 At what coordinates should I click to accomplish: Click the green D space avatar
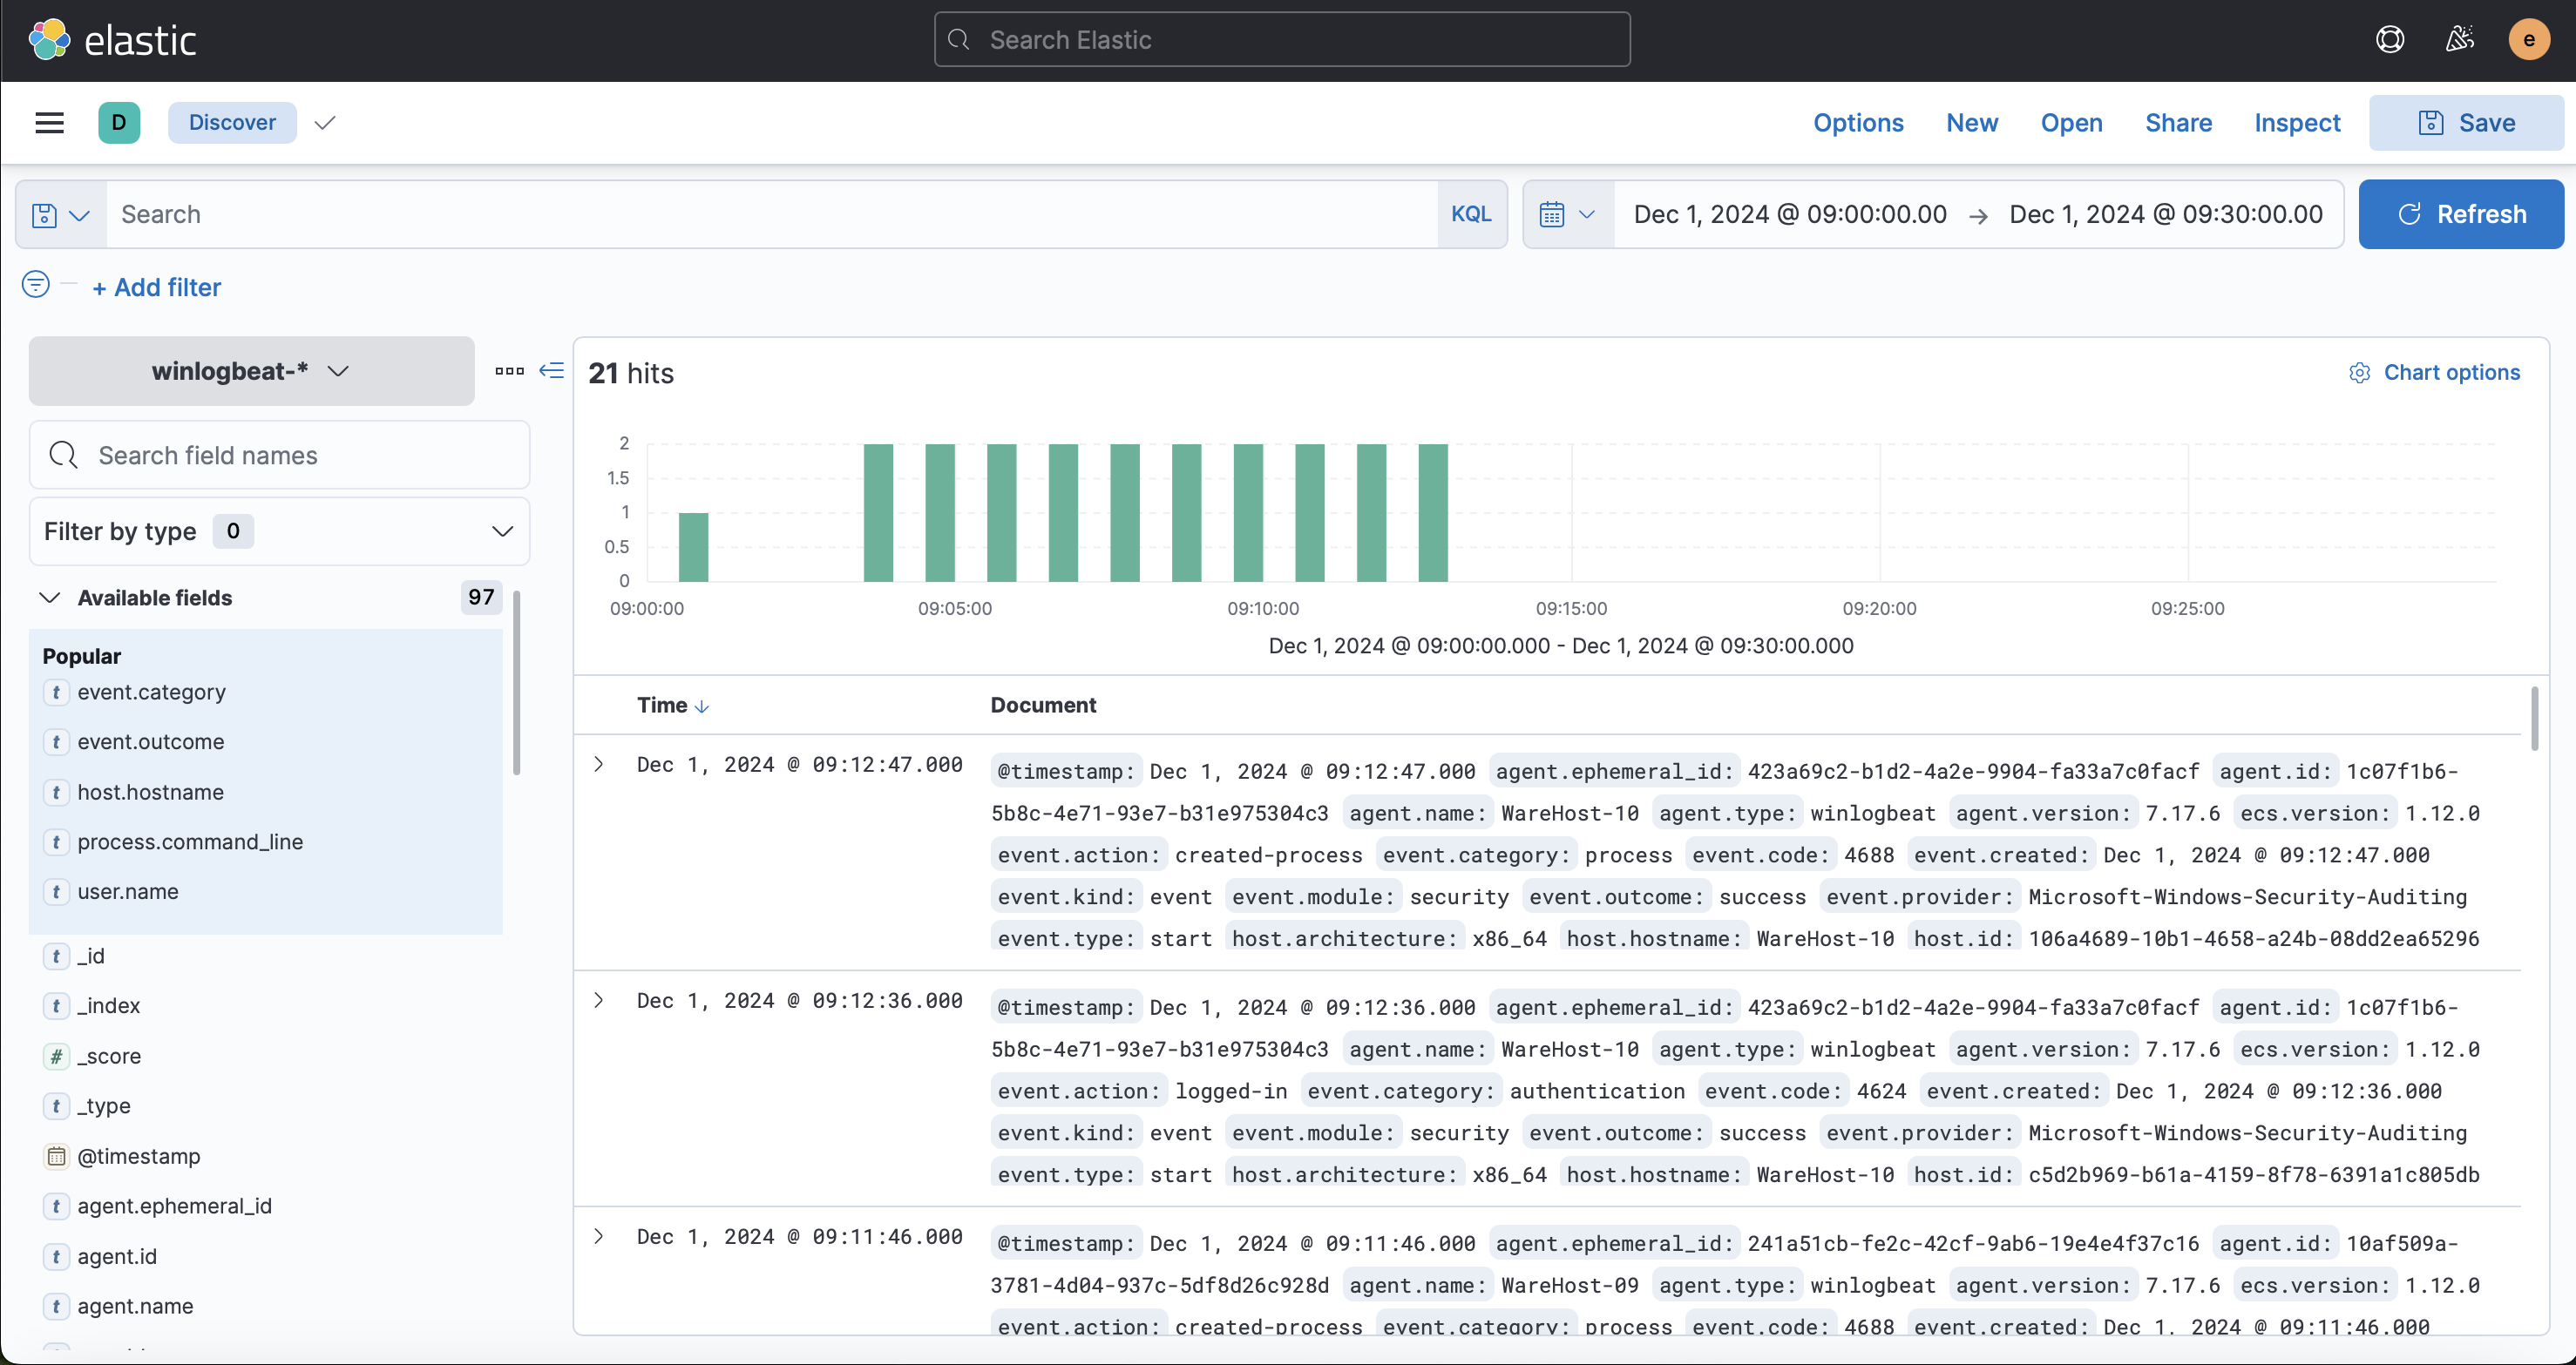(x=119, y=123)
